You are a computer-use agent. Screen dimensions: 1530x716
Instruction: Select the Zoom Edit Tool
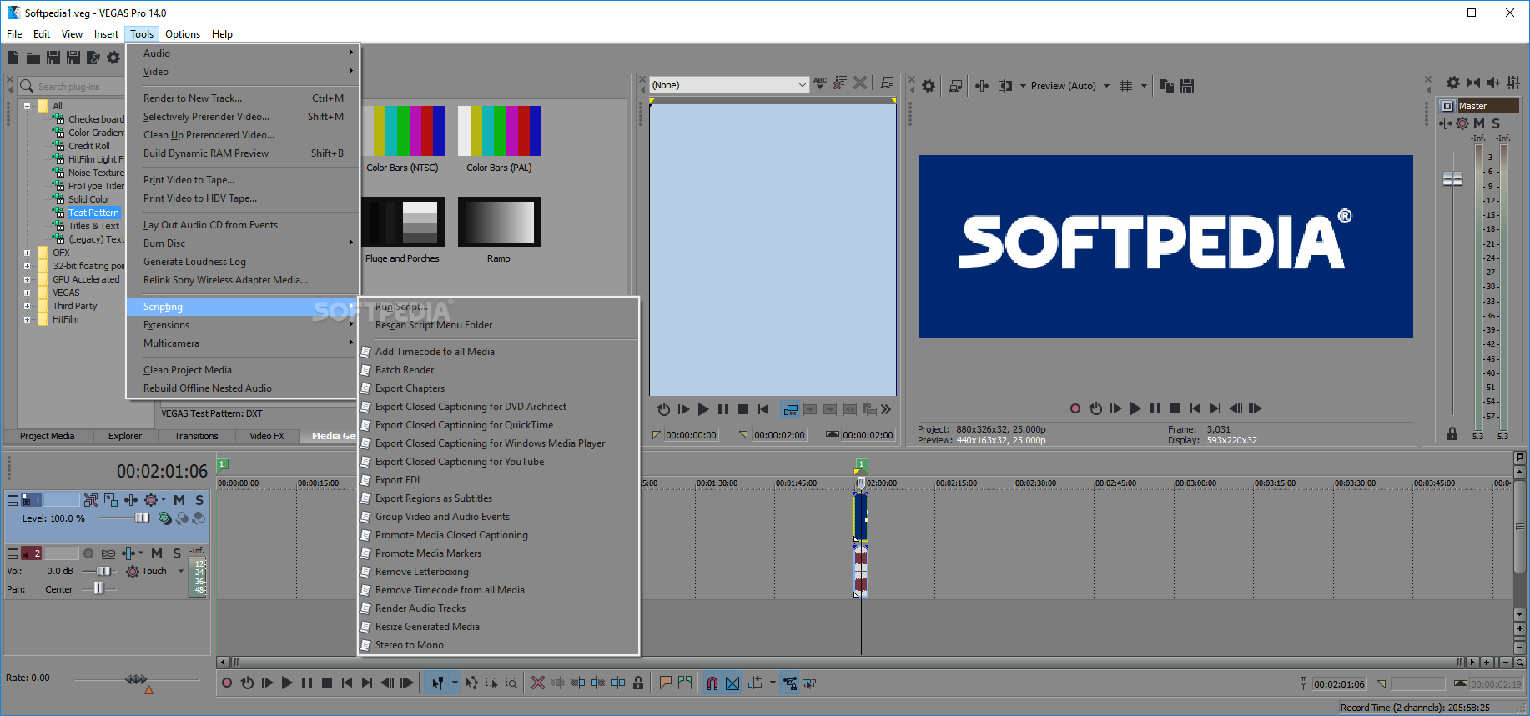(x=511, y=683)
